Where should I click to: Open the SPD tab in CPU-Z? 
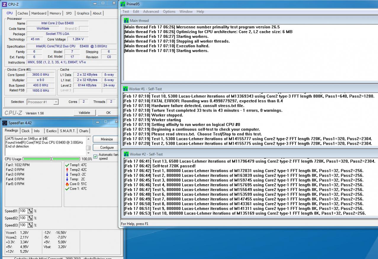pyautogui.click(x=69, y=13)
